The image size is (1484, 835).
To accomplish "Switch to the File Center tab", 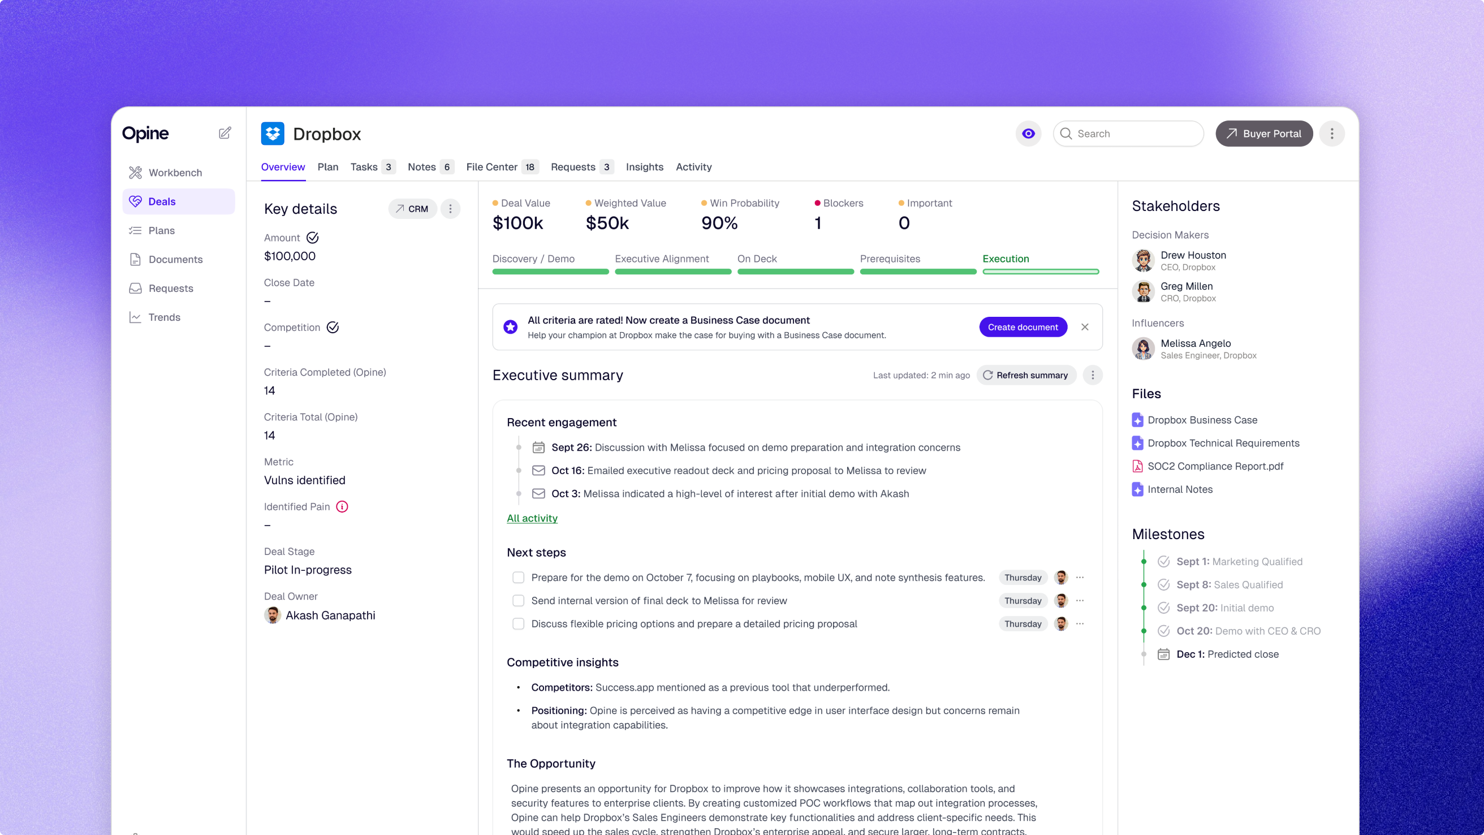I will tap(491, 167).
